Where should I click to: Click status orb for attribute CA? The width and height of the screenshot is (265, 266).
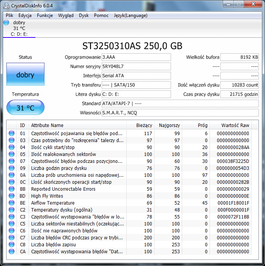(x=12, y=252)
